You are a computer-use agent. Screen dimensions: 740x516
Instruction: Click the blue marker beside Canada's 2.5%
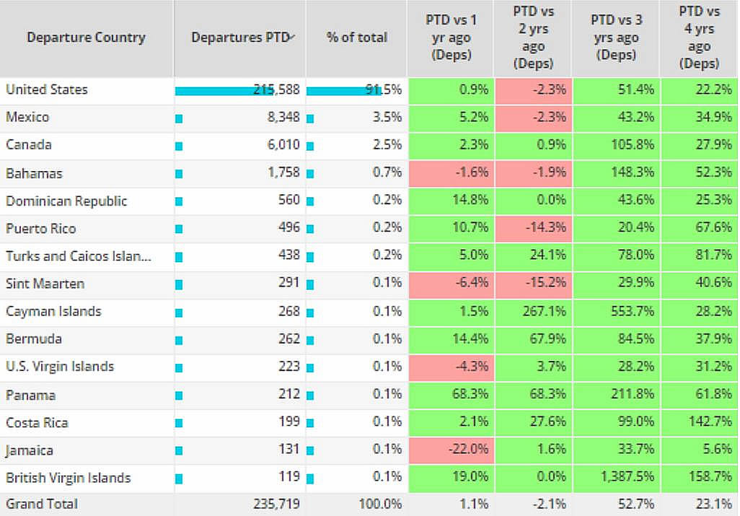point(310,147)
